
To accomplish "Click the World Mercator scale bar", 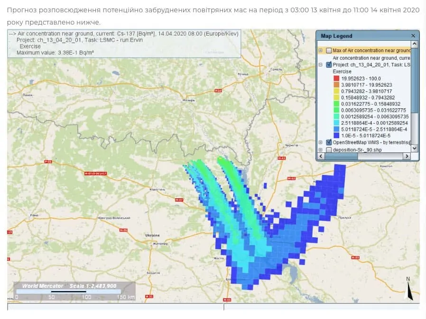I will point(74,291).
